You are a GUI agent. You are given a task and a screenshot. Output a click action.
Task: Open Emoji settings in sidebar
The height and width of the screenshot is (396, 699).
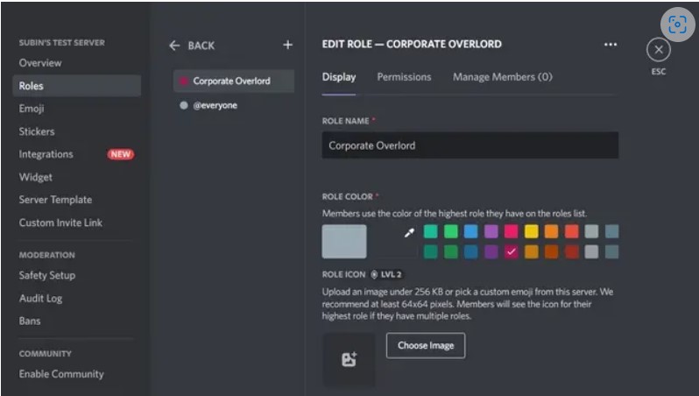coord(32,109)
